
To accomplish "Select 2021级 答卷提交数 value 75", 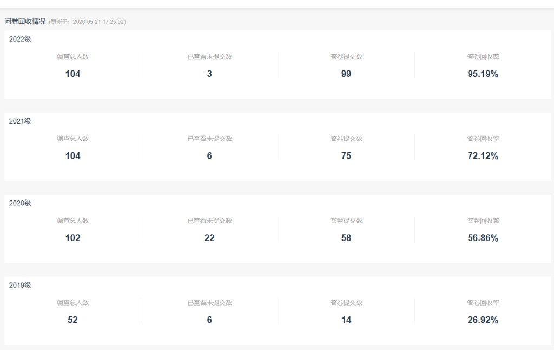I will tap(346, 155).
